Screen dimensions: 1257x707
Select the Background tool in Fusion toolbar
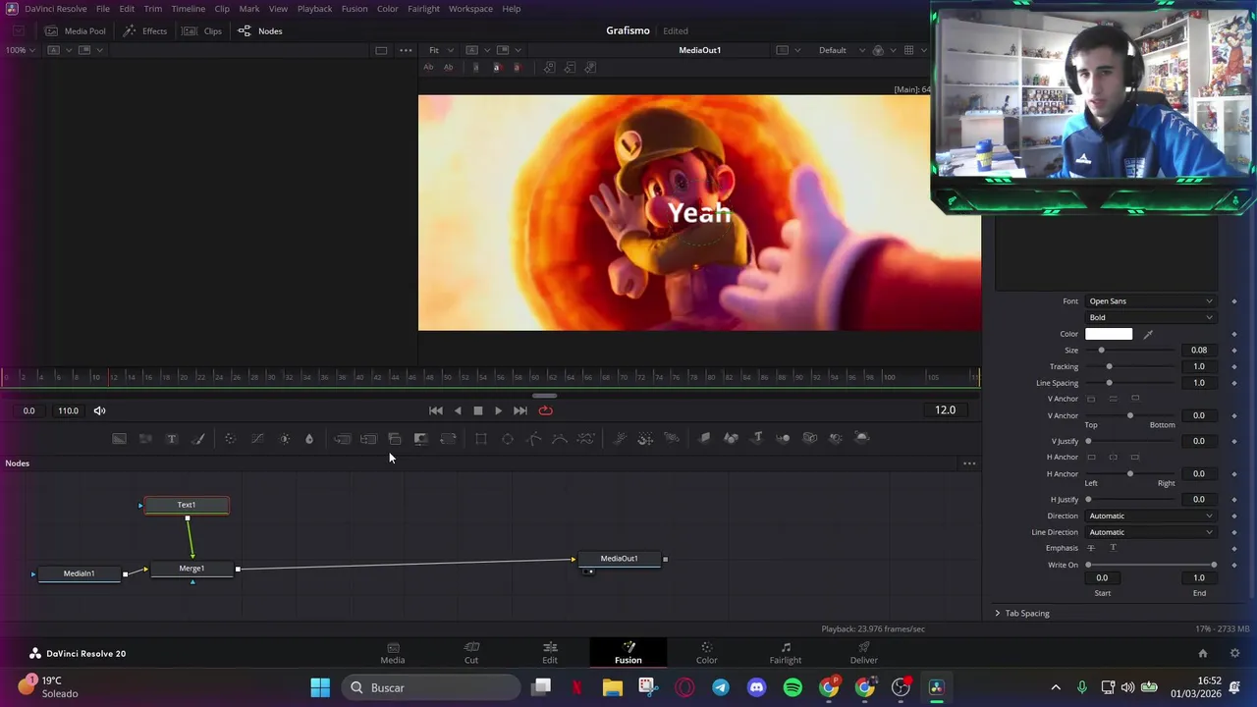[x=119, y=439]
